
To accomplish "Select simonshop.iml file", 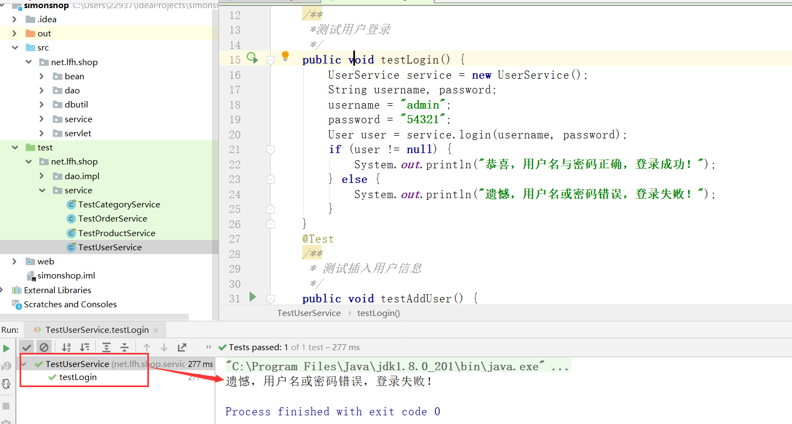I will tap(66, 276).
